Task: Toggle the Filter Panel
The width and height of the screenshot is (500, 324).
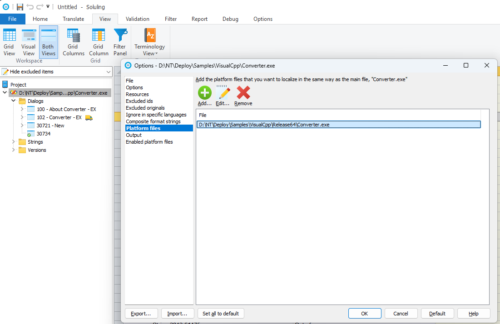Action: [x=120, y=42]
